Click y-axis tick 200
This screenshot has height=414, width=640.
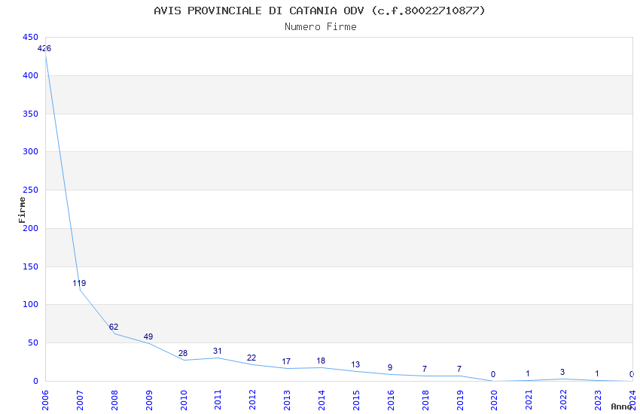[30, 228]
